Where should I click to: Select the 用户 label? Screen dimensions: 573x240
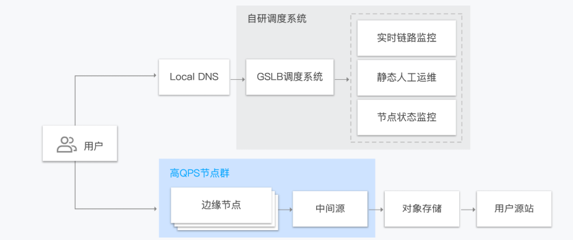click(x=93, y=146)
